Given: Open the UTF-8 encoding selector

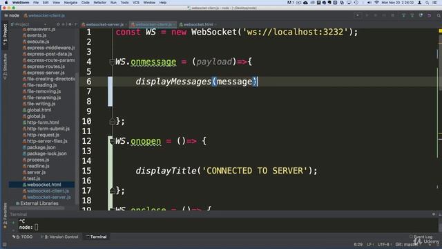Looking at the screenshot, I should pyautogui.click(x=384, y=244).
